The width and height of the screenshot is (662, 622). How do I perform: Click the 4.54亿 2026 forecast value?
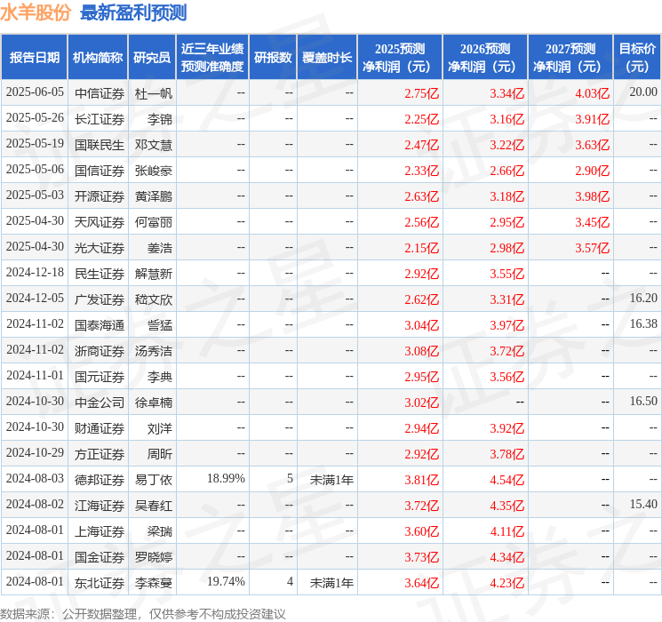pyautogui.click(x=507, y=480)
